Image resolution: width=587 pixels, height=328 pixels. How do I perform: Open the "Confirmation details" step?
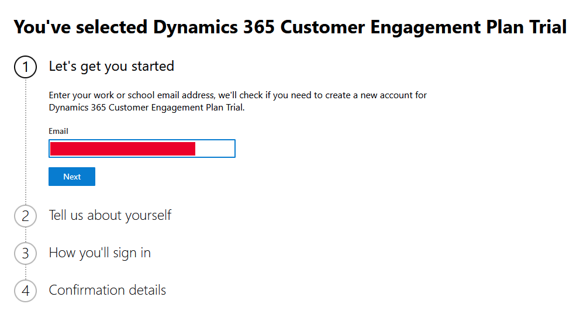(x=107, y=290)
